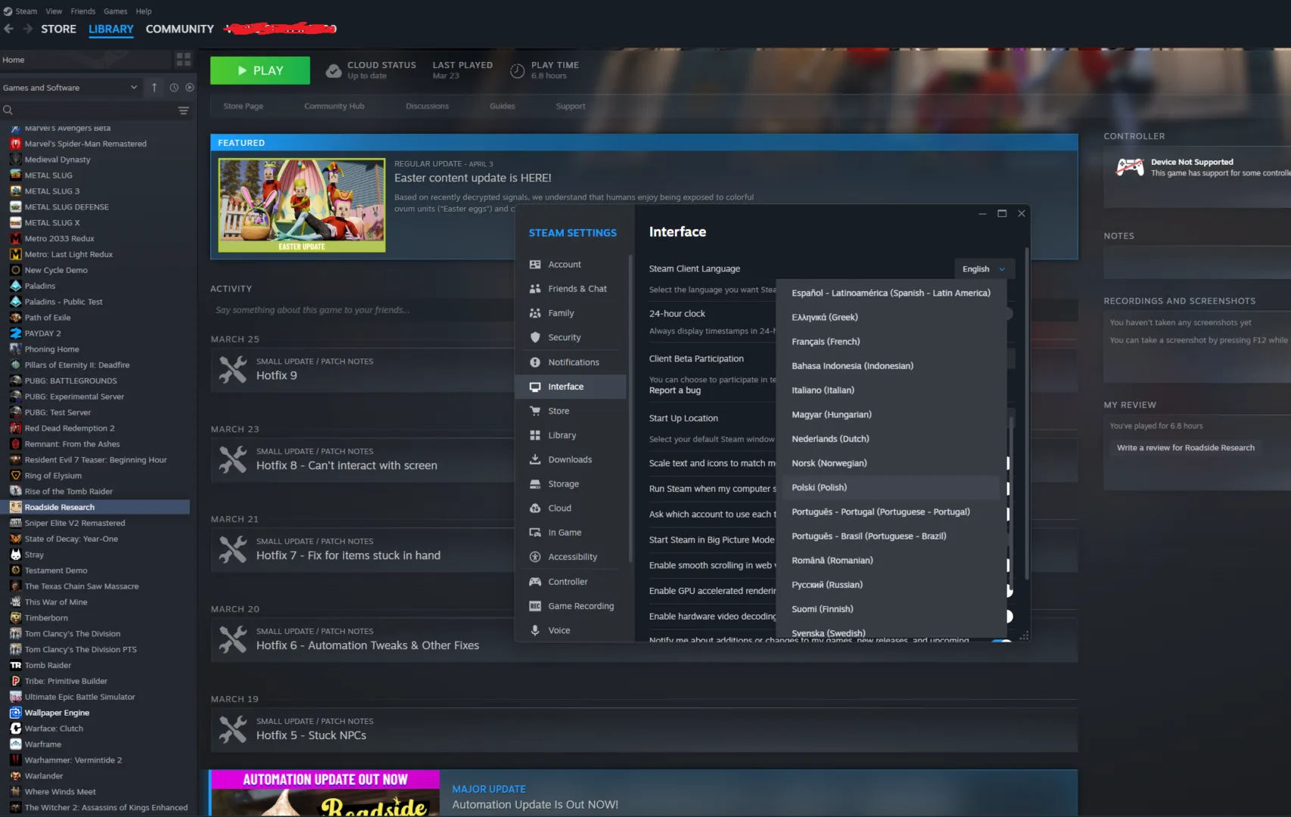Click the back navigation arrow
1291x817 pixels.
(x=9, y=29)
